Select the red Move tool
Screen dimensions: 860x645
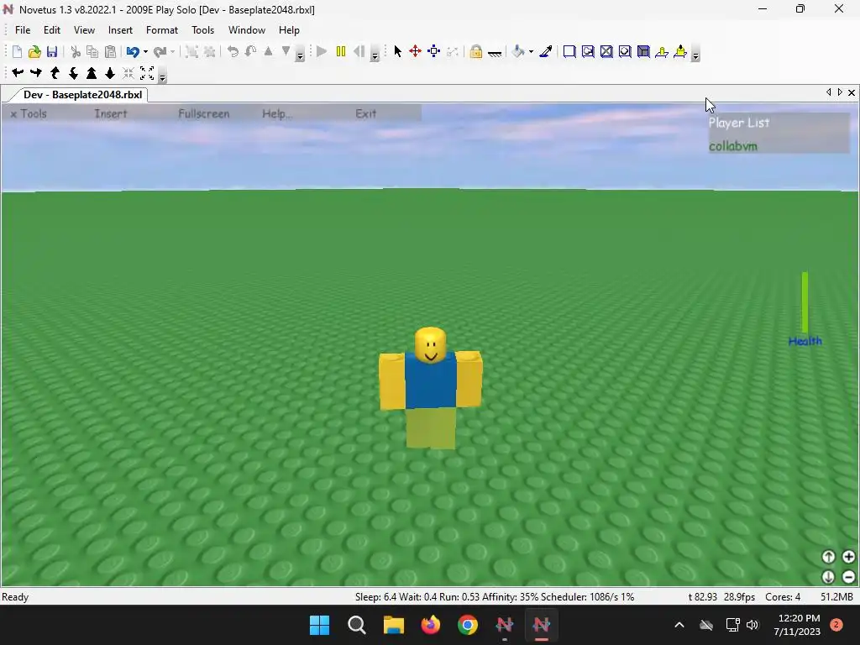415,51
